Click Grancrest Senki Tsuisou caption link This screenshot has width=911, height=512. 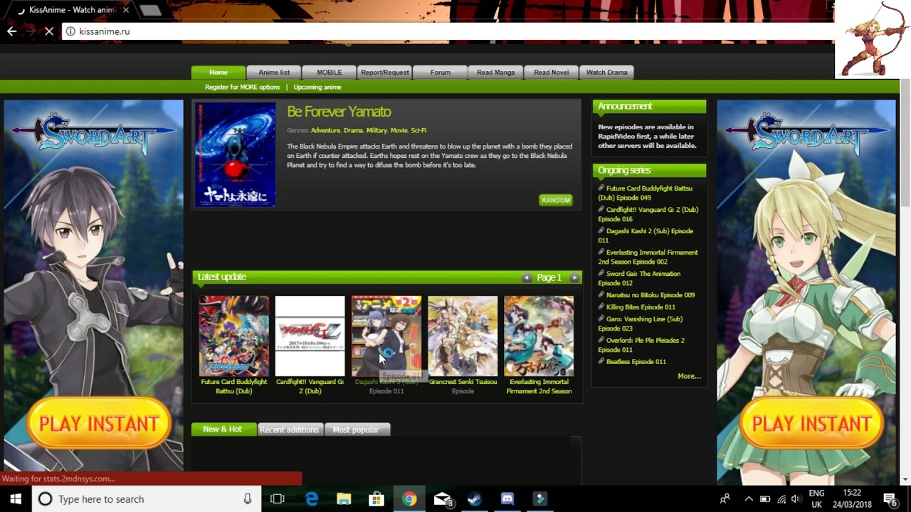pyautogui.click(x=463, y=382)
